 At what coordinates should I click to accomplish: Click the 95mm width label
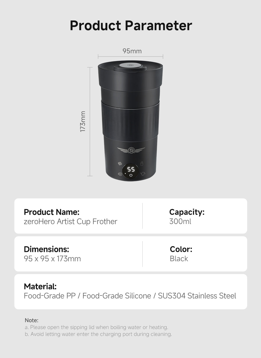click(132, 51)
